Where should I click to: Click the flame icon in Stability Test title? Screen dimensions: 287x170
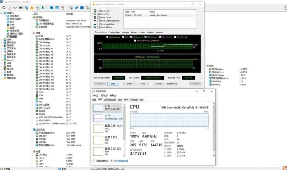click(94, 4)
